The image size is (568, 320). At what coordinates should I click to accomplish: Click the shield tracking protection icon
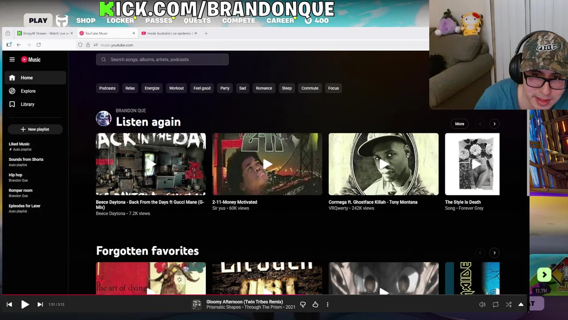[x=80, y=45]
